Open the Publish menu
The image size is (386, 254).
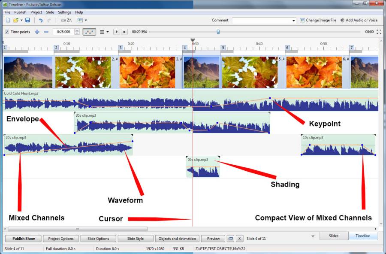coord(20,12)
